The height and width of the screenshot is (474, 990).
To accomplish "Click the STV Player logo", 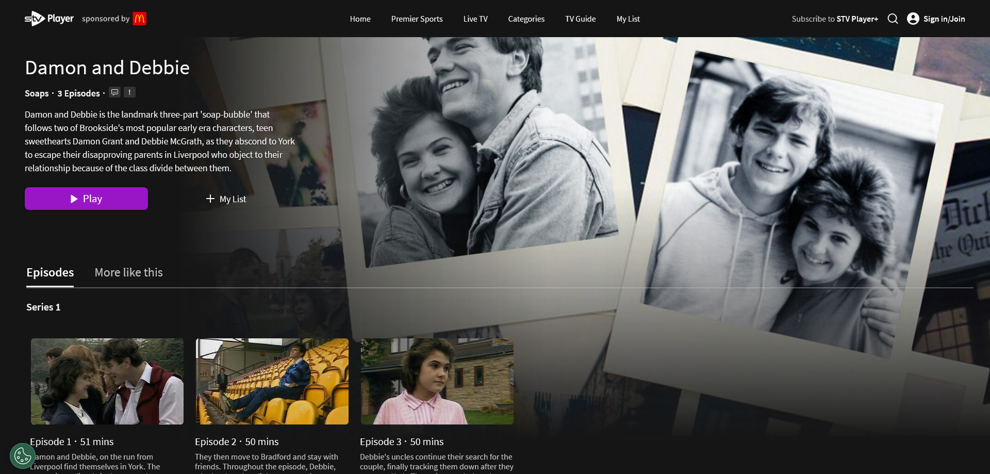I will click(x=49, y=19).
